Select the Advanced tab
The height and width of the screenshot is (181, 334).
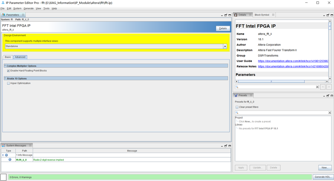[20, 57]
